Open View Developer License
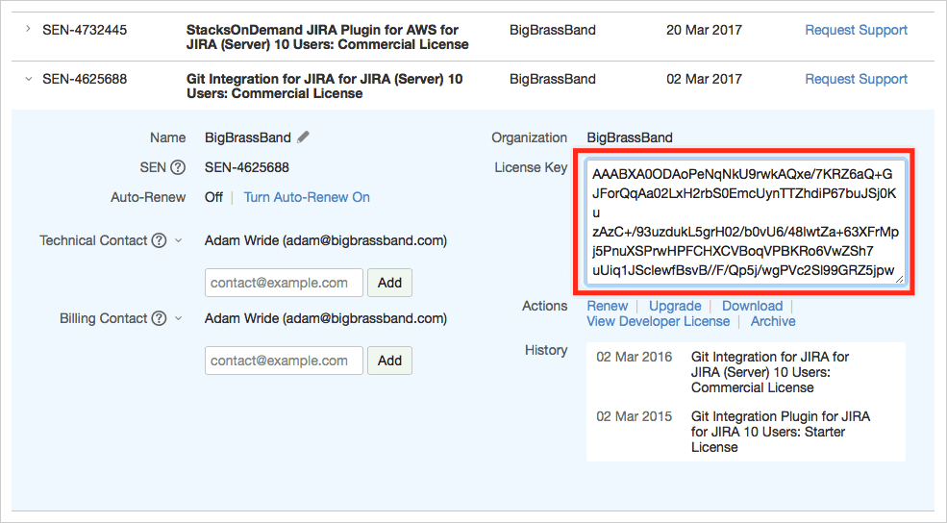Viewport: 947px width, 523px height. point(659,321)
